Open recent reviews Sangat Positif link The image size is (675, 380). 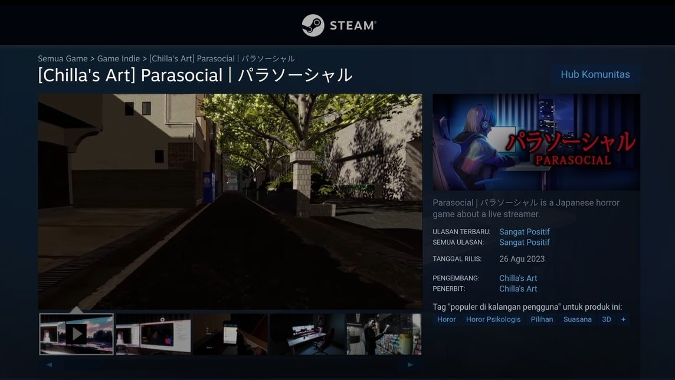tap(524, 231)
